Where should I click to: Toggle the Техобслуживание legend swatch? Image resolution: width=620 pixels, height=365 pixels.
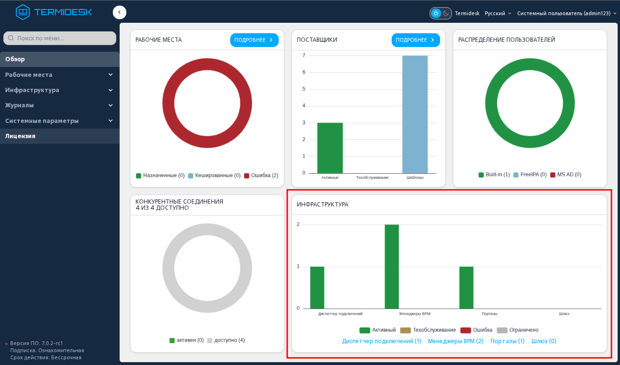click(405, 330)
